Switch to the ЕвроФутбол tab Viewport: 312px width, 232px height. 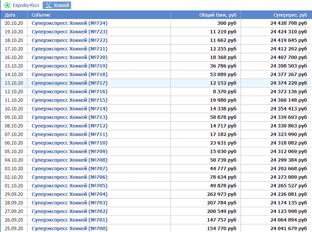[25, 5]
